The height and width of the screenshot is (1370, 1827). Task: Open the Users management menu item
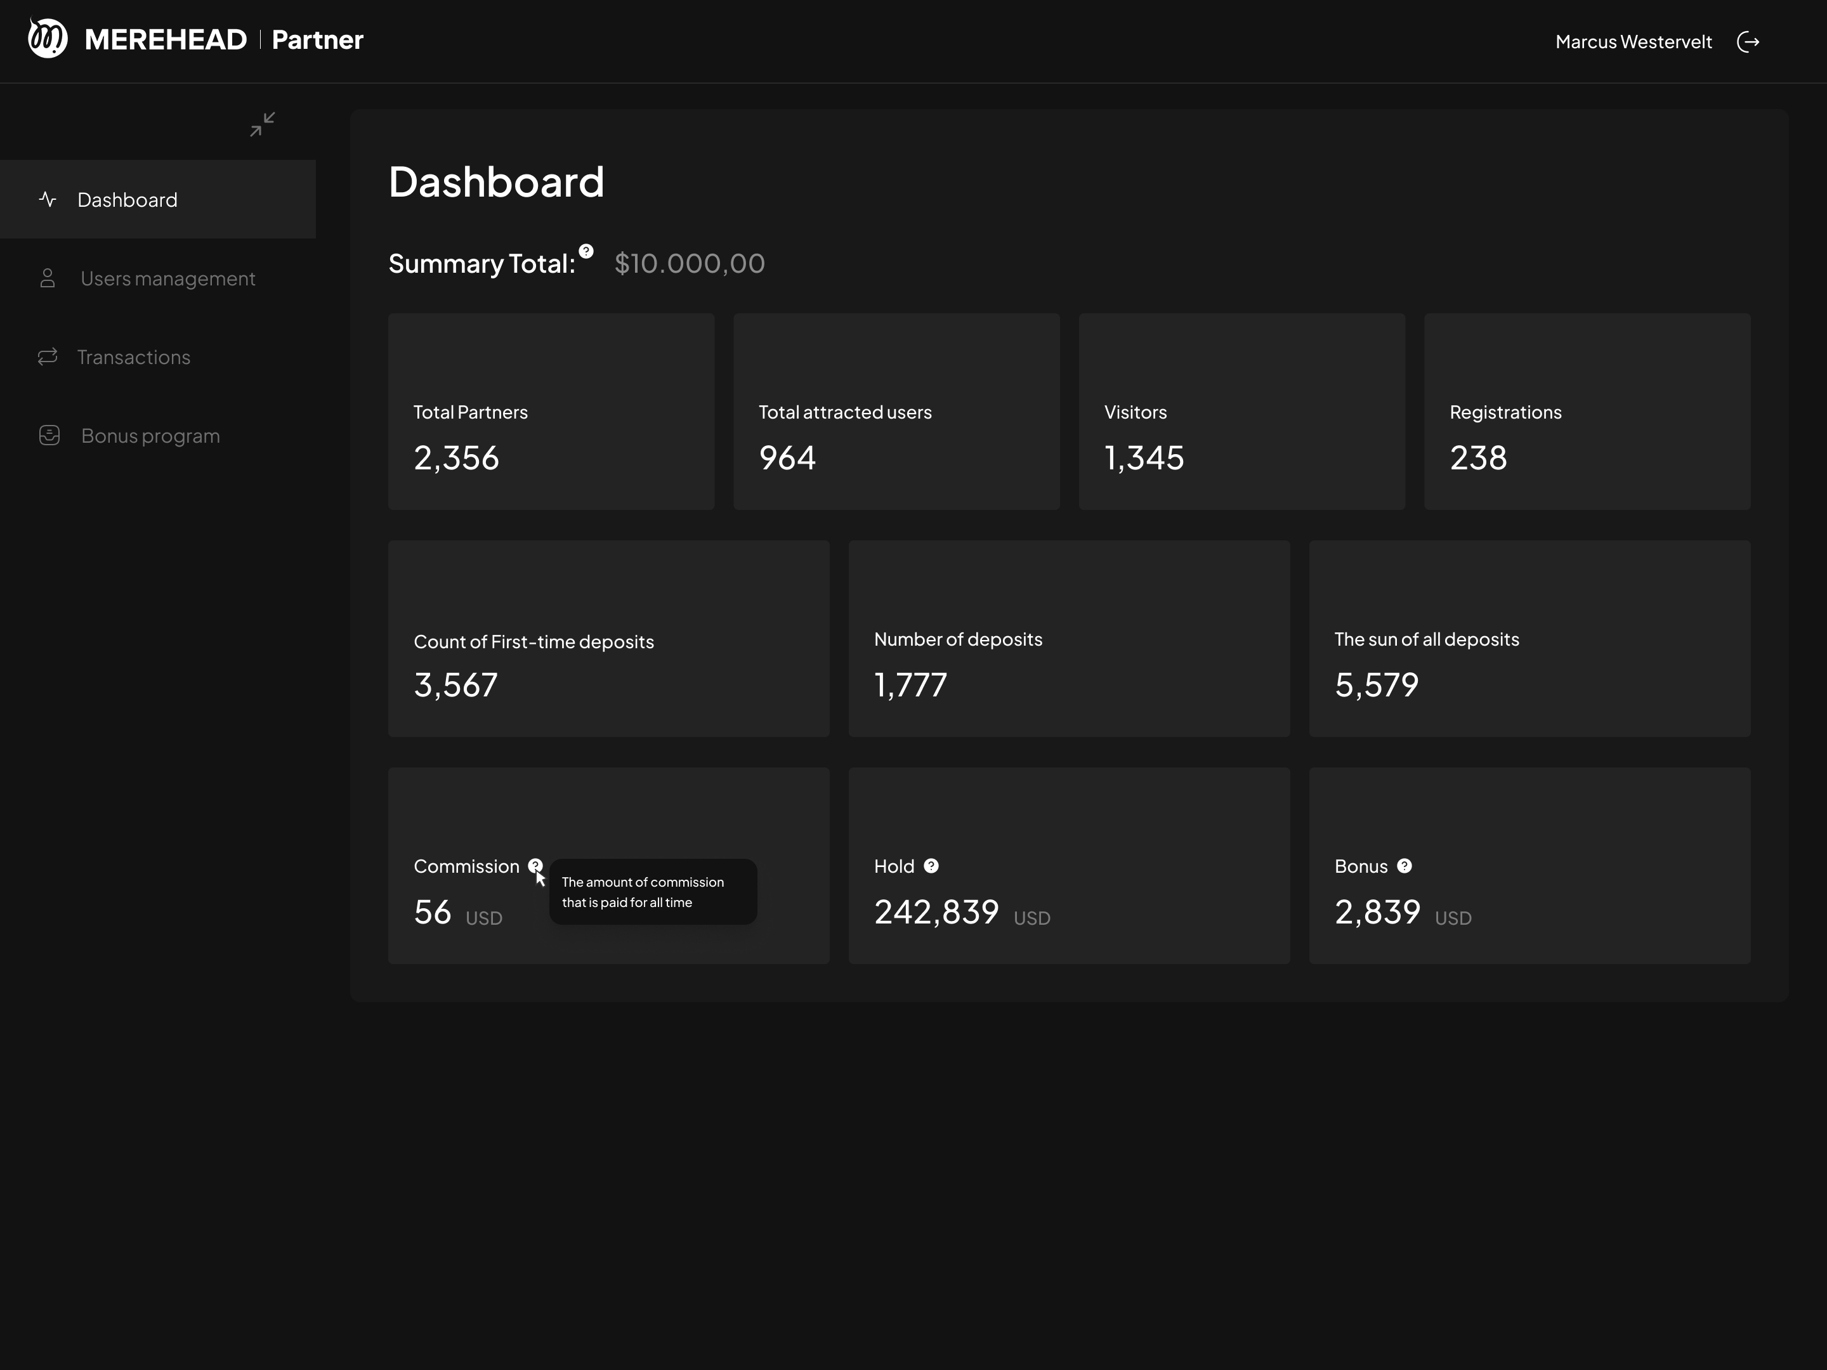(167, 278)
